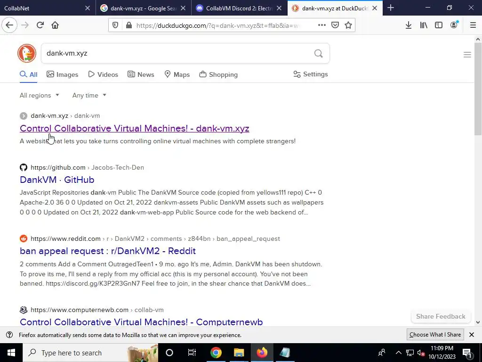482x362 pixels.
Task: Toggle the Firefox sidebar view
Action: tap(439, 25)
